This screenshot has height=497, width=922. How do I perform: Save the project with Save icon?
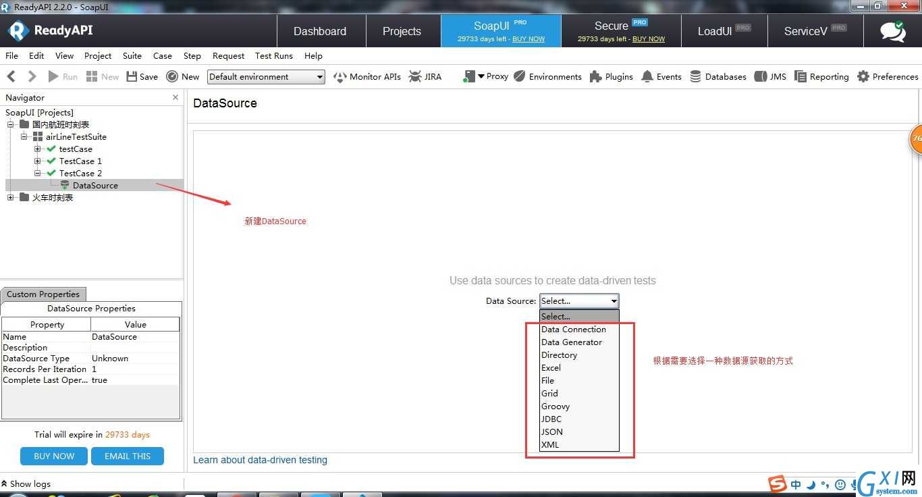coord(132,76)
